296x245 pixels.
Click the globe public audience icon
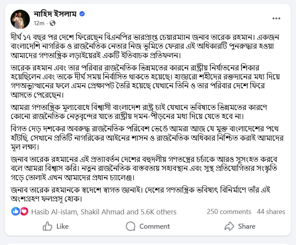pos(52,24)
